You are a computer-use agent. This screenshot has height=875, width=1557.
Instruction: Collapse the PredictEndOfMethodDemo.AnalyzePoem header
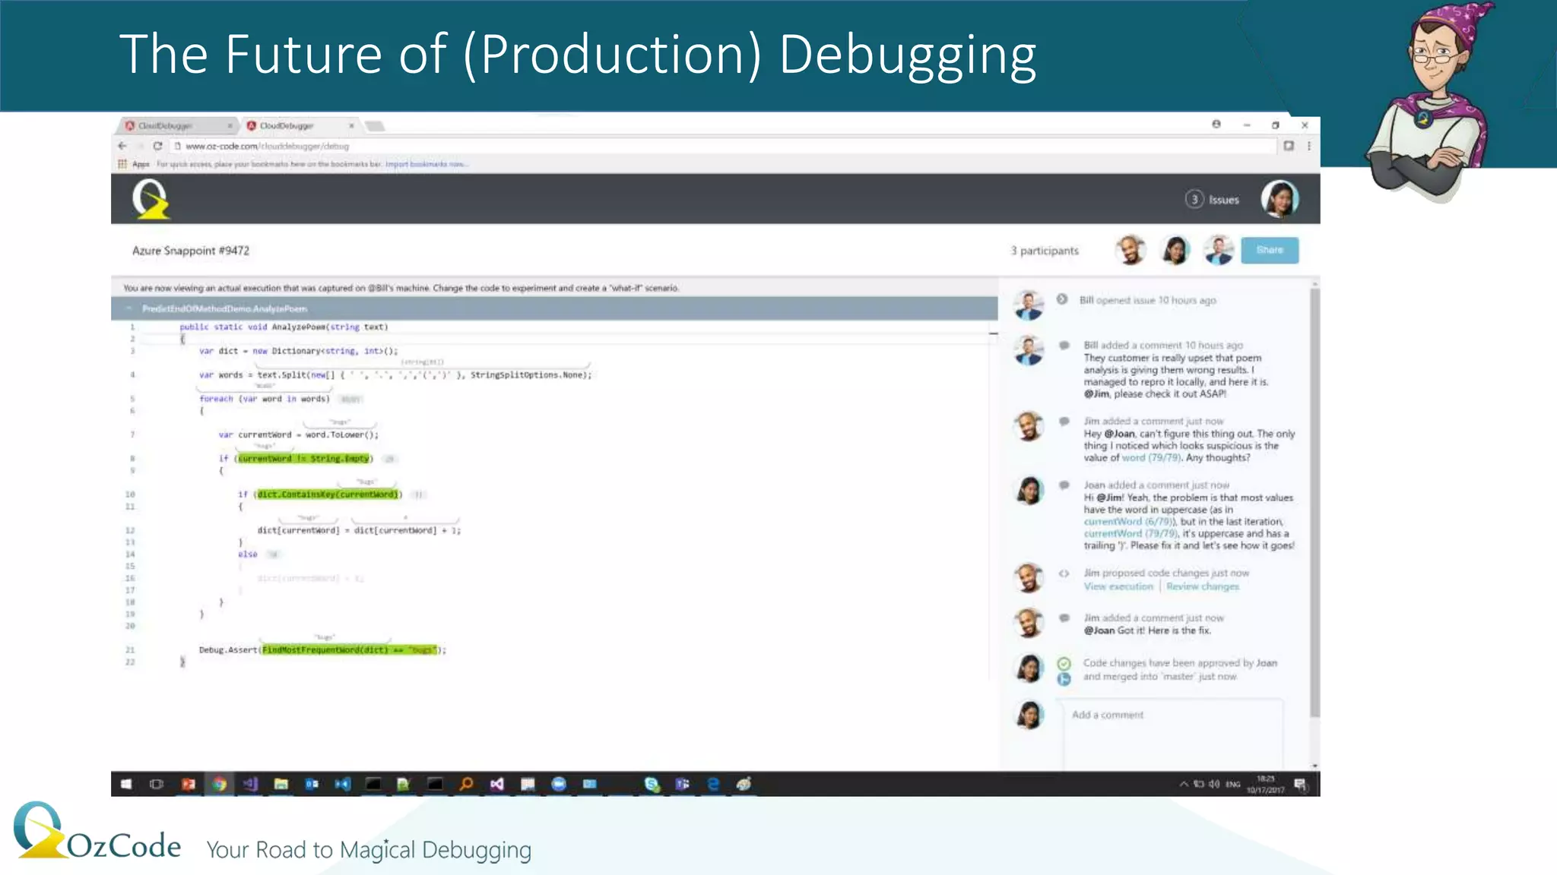128,308
